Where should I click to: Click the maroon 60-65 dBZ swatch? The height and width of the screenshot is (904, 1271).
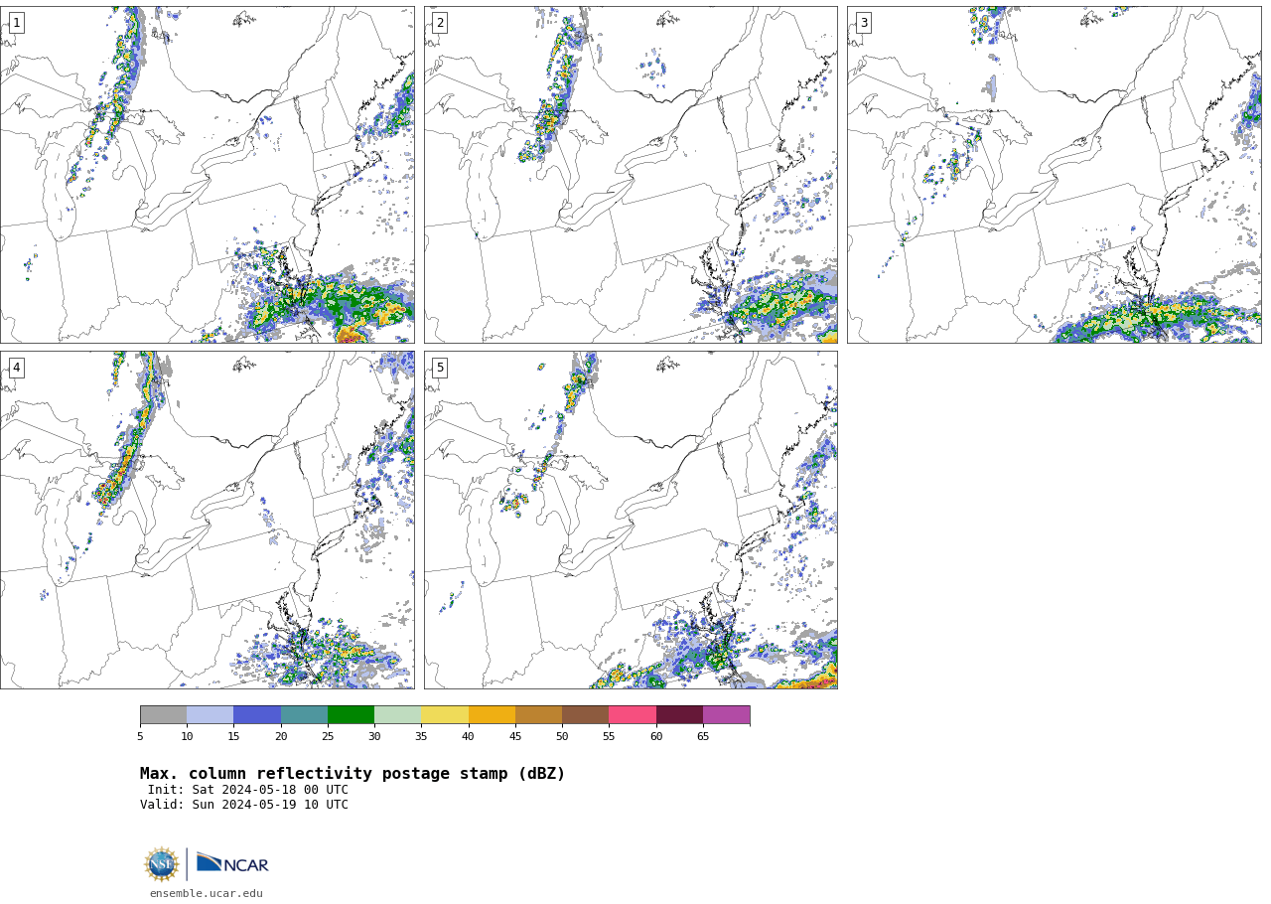tap(679, 715)
